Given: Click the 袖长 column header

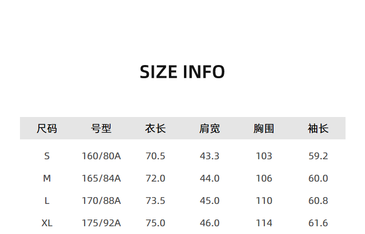Looking at the screenshot, I should tap(318, 129).
